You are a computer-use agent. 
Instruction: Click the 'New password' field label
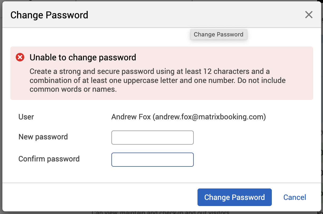[x=43, y=137]
